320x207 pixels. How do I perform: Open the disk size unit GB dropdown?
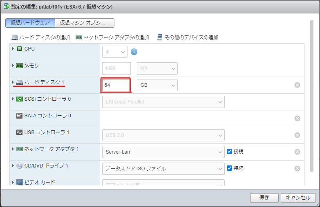click(157, 85)
